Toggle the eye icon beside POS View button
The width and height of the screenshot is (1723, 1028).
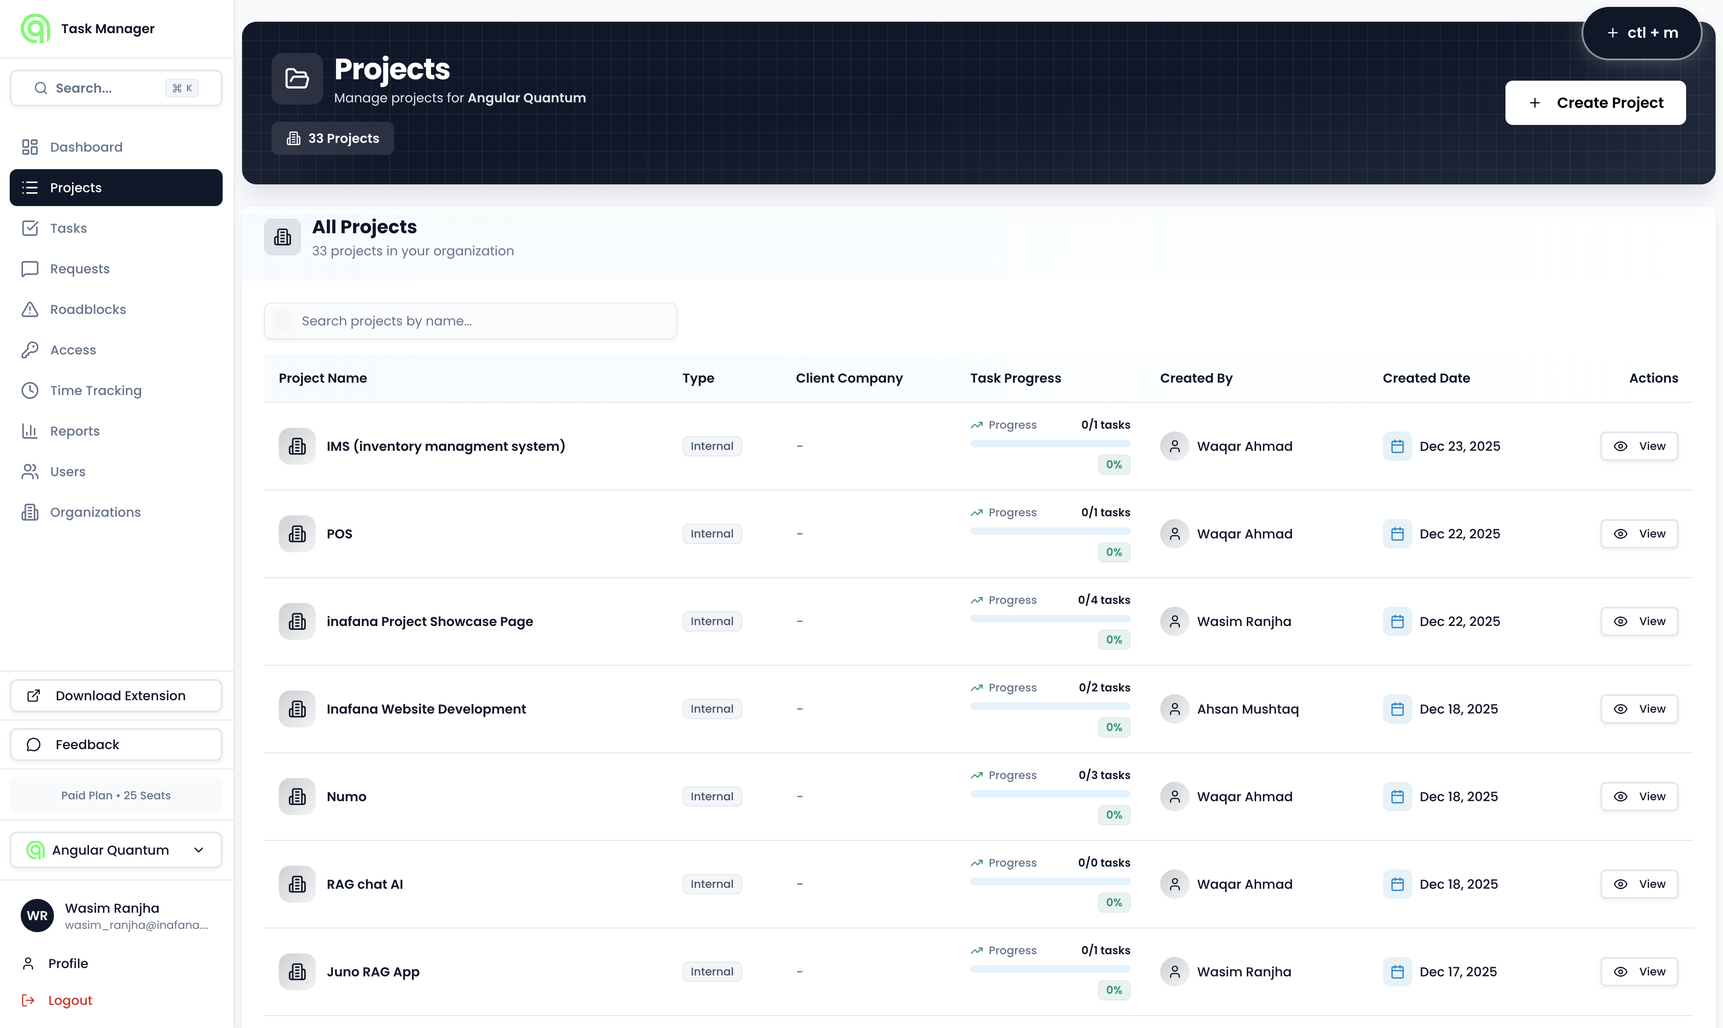1621,533
